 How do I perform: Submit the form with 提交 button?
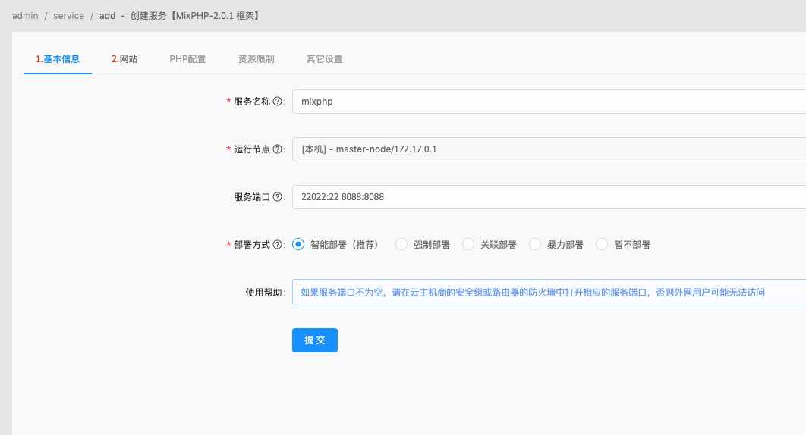(x=315, y=340)
